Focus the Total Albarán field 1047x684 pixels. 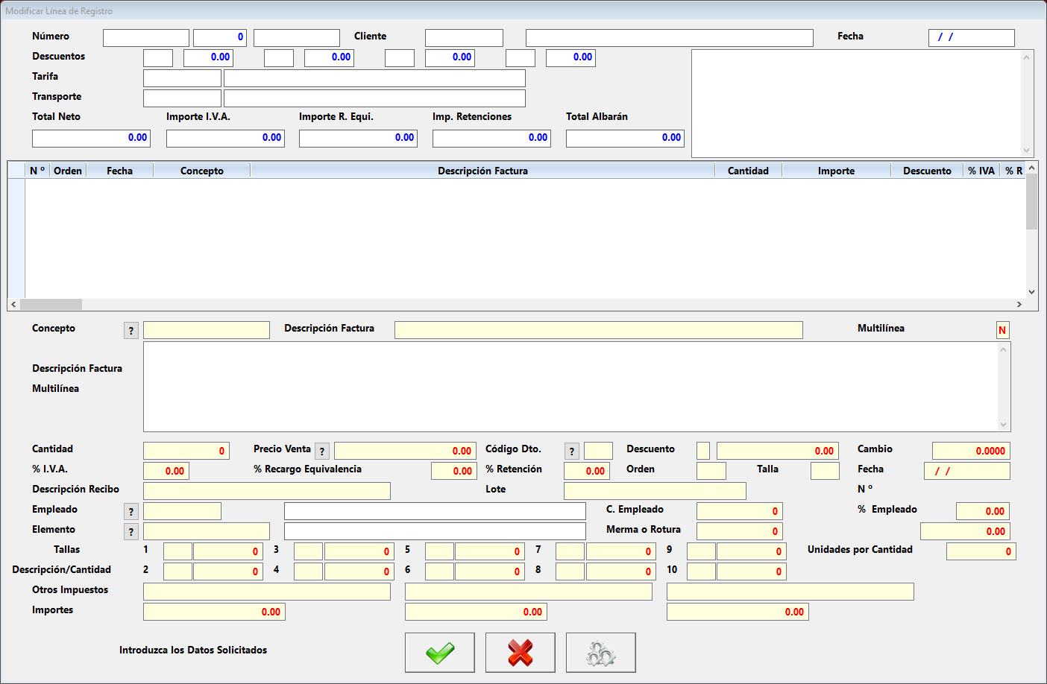625,139
